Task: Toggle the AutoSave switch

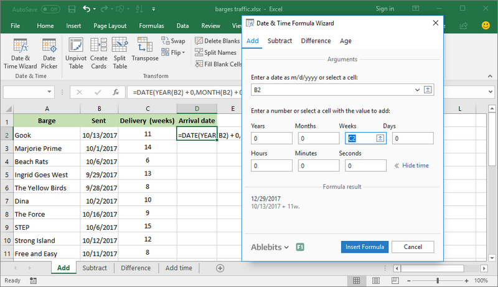Action: (51, 9)
